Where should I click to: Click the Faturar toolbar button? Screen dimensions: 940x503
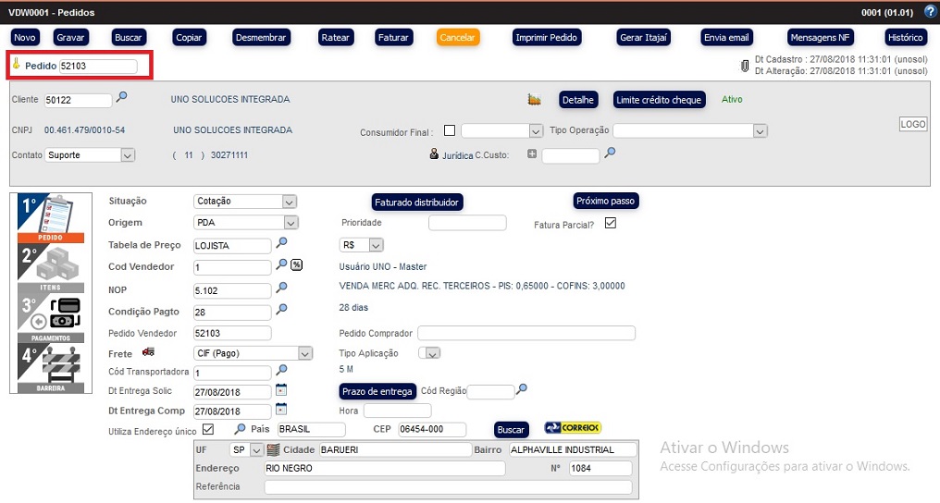point(393,38)
